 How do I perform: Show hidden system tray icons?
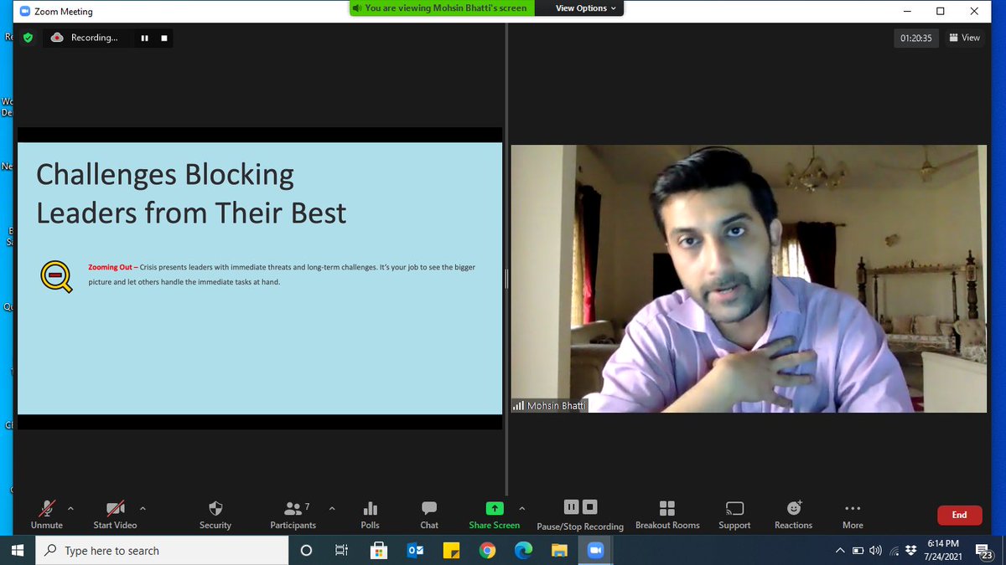pos(840,551)
